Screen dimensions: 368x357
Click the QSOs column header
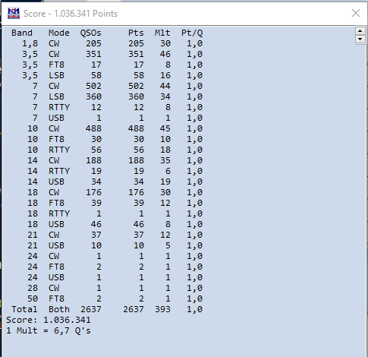coord(90,33)
